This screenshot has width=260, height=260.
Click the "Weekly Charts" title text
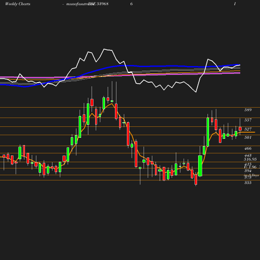18,4
